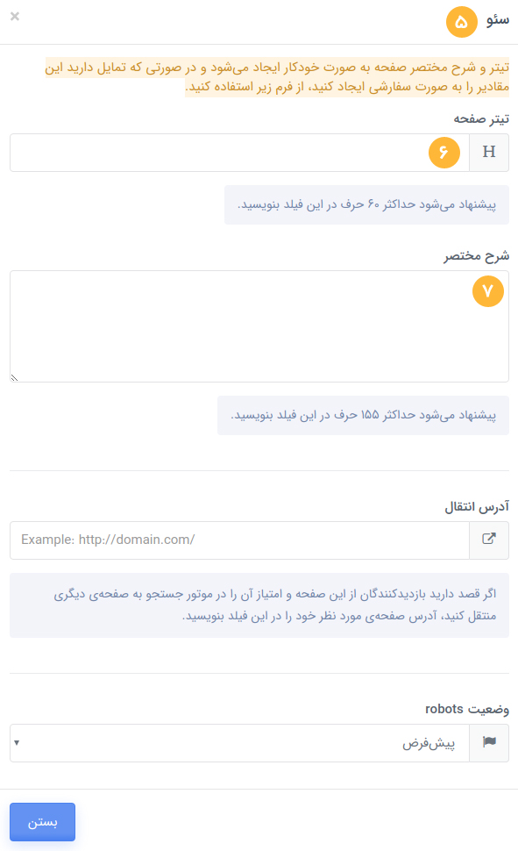Click the flag icon beside robots status
Viewport: 518px width, 851px height.
[489, 742]
